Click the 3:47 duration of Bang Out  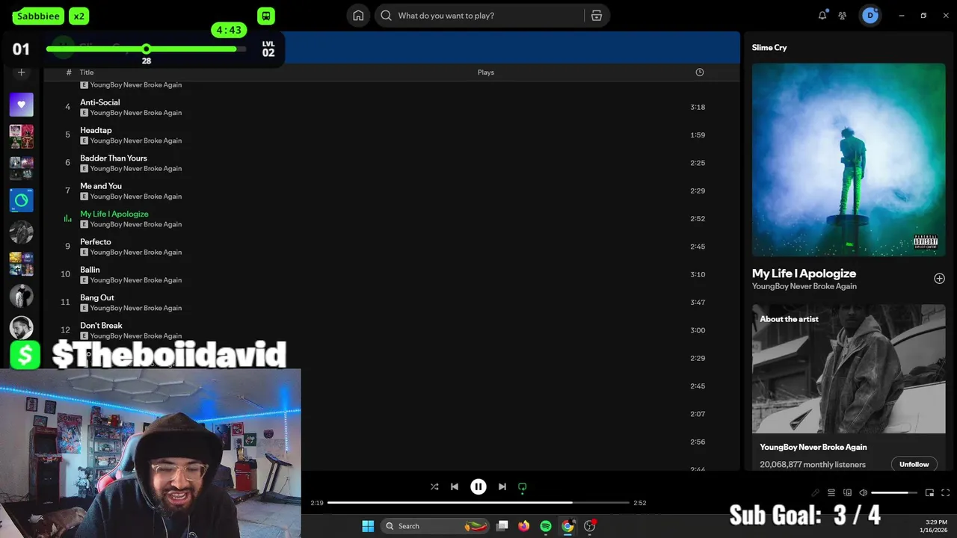[x=698, y=302]
